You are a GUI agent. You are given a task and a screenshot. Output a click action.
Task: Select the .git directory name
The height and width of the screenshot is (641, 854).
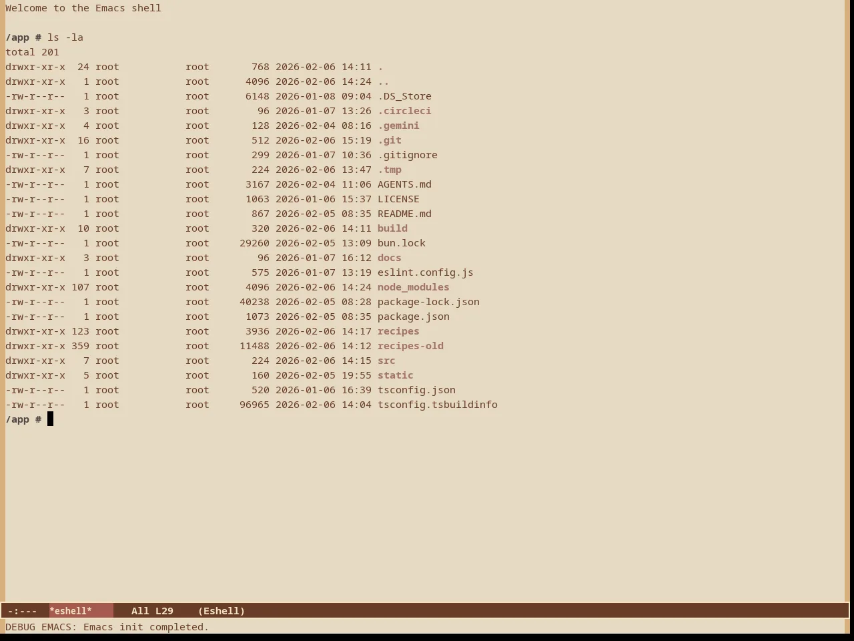[x=390, y=140]
